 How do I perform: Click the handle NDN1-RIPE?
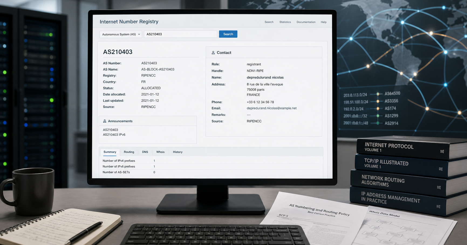pyautogui.click(x=255, y=71)
